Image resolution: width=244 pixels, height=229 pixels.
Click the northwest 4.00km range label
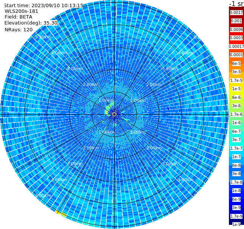[59, 53]
